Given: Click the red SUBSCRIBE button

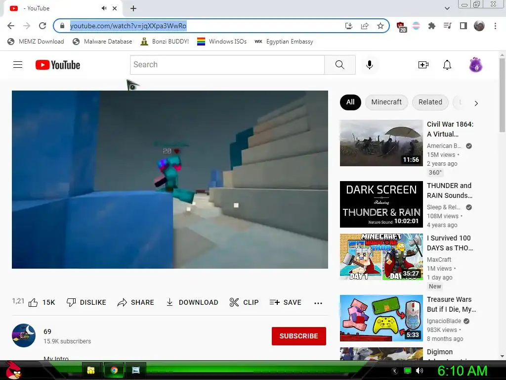Looking at the screenshot, I should click(x=299, y=336).
